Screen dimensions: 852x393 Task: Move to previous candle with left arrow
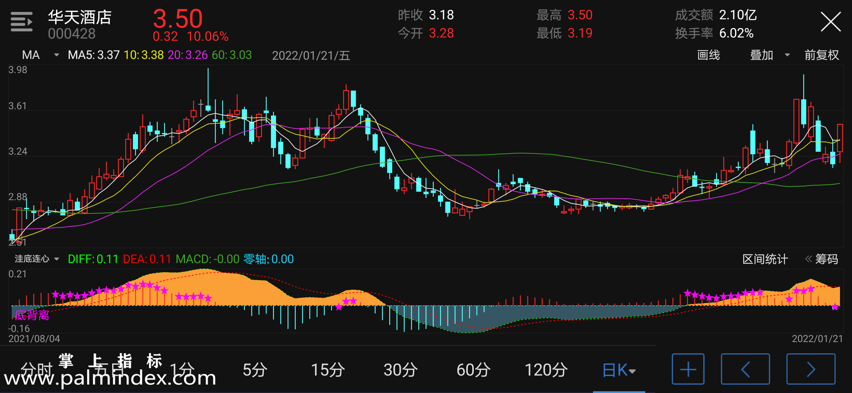click(745, 369)
